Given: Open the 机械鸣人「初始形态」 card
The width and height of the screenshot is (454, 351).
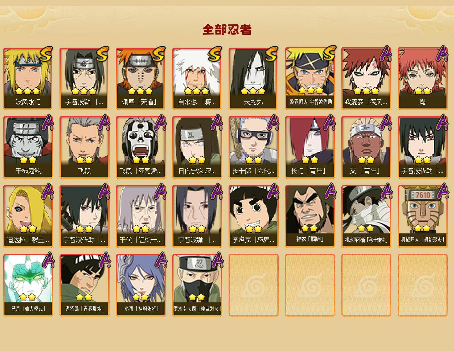Looking at the screenshot, I should coord(423,216).
